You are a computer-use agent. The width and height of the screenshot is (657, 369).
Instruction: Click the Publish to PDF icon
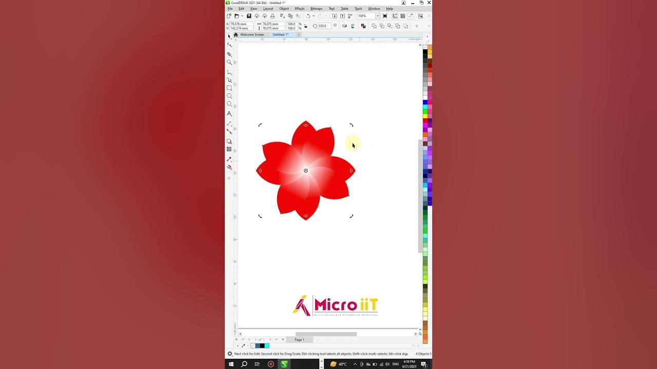click(x=350, y=16)
